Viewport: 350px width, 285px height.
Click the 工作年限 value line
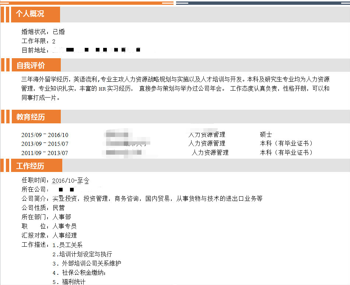(x=38, y=41)
